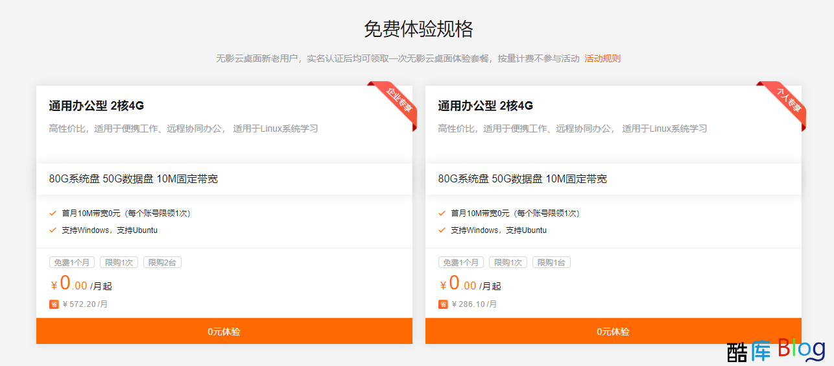
Task: Click checkmark beside 支持Windows in enterprise card
Action: pos(53,230)
